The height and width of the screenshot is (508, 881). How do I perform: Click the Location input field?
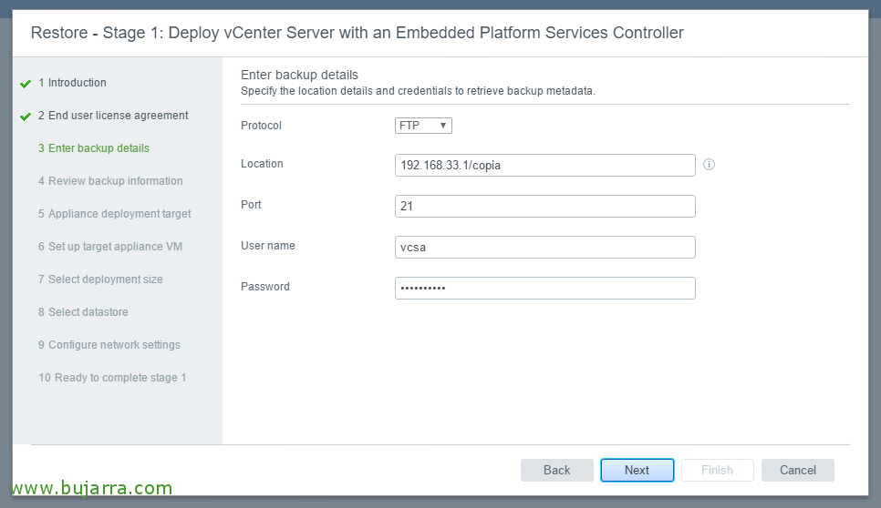(545, 166)
